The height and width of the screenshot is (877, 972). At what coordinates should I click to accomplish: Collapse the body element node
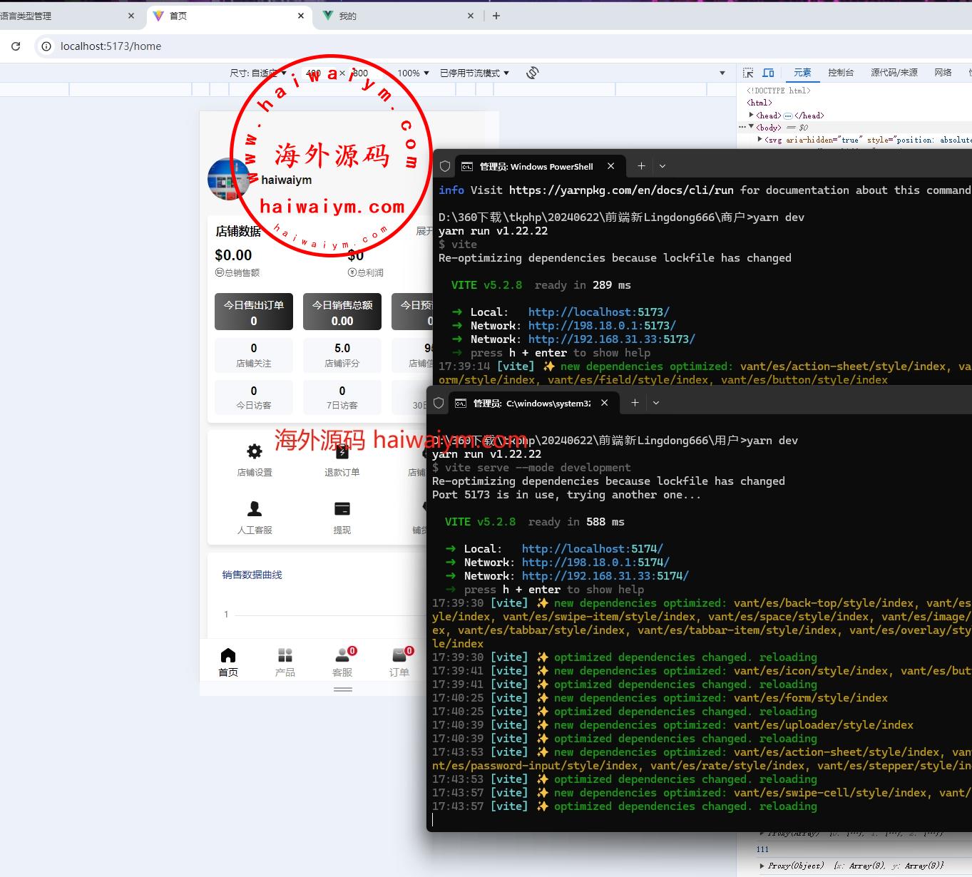[x=751, y=127]
